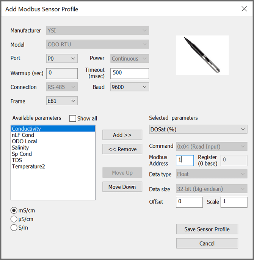Toggle the Show all checkbox
Screen dimensions: 254x260
pos(73,118)
